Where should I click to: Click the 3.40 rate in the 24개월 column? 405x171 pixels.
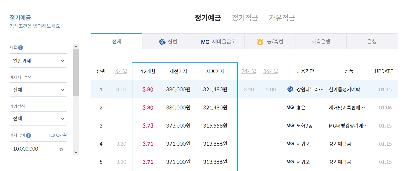pyautogui.click(x=249, y=90)
